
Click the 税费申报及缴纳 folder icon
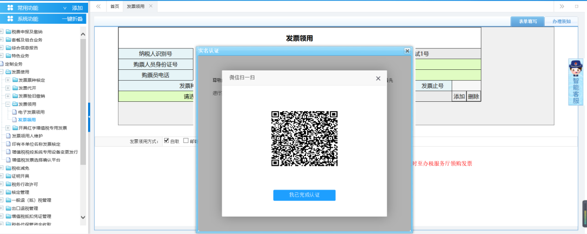pos(8,32)
